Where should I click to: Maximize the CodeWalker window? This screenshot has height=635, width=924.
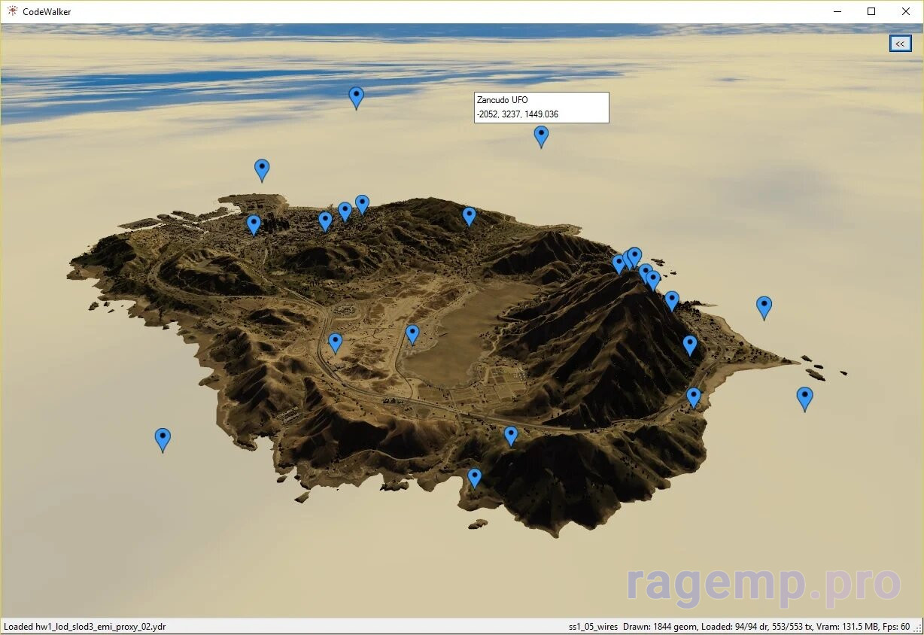871,11
